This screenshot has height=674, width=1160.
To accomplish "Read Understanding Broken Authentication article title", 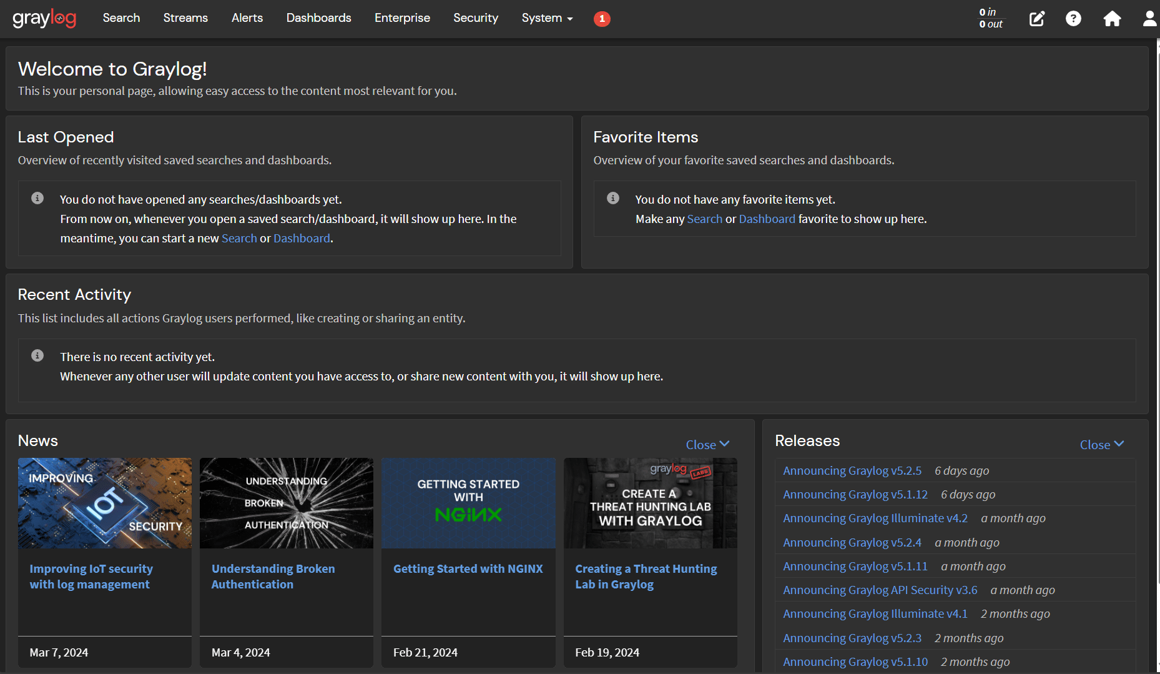I will tap(273, 577).
